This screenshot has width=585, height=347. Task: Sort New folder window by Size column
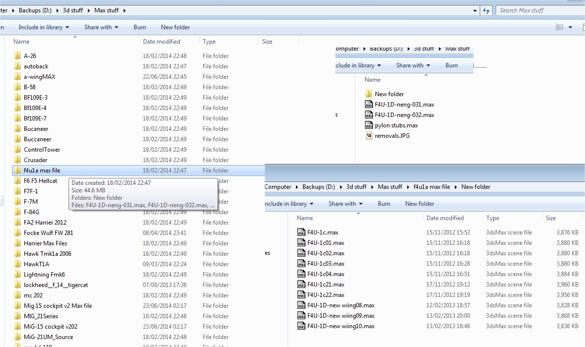pos(551,218)
